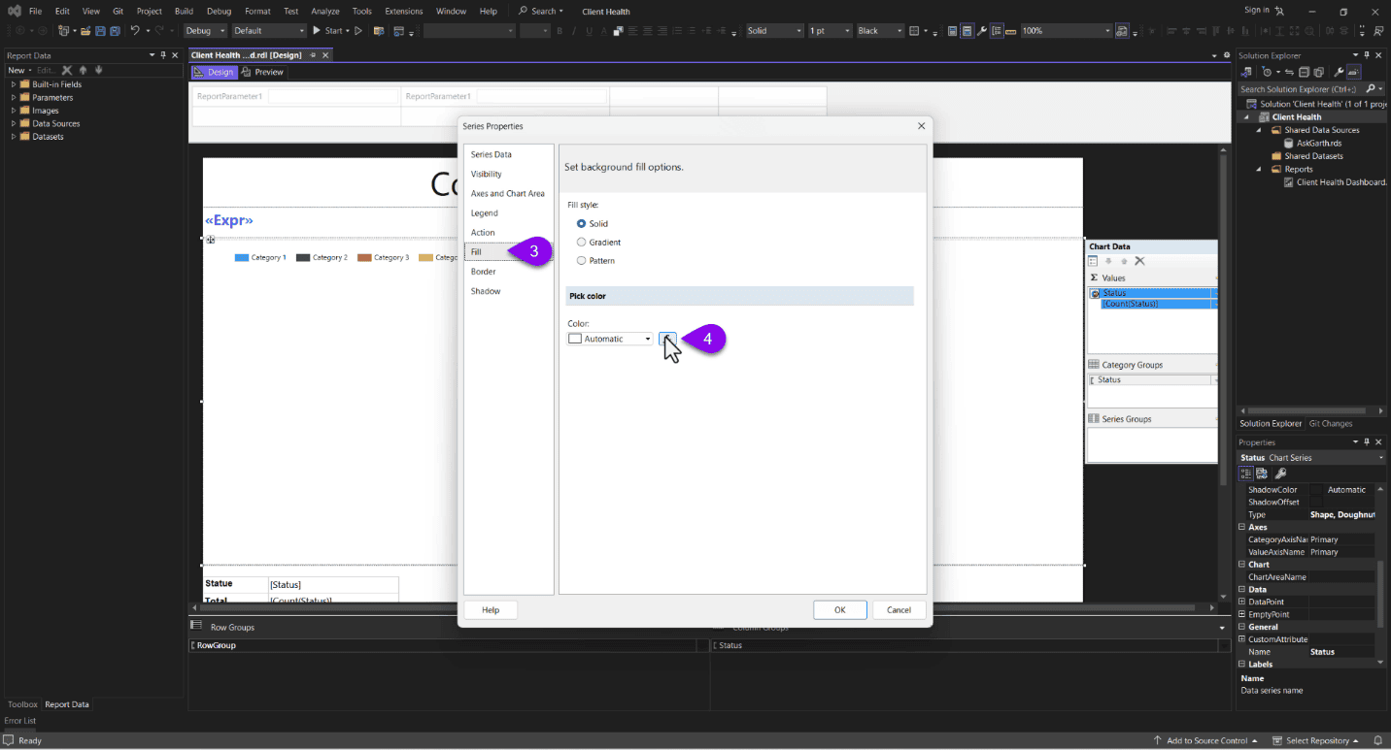
Task: Open the Legend page in Series Properties
Action: [485, 212]
